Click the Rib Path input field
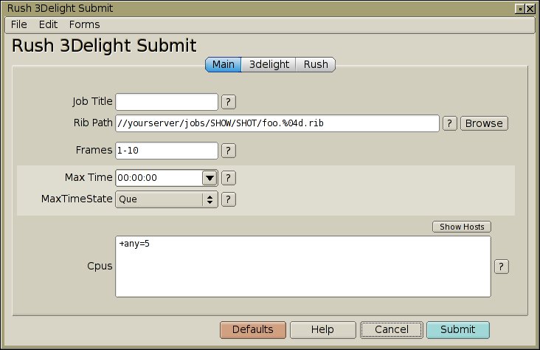Image resolution: width=540 pixels, height=350 pixels. tap(277, 123)
